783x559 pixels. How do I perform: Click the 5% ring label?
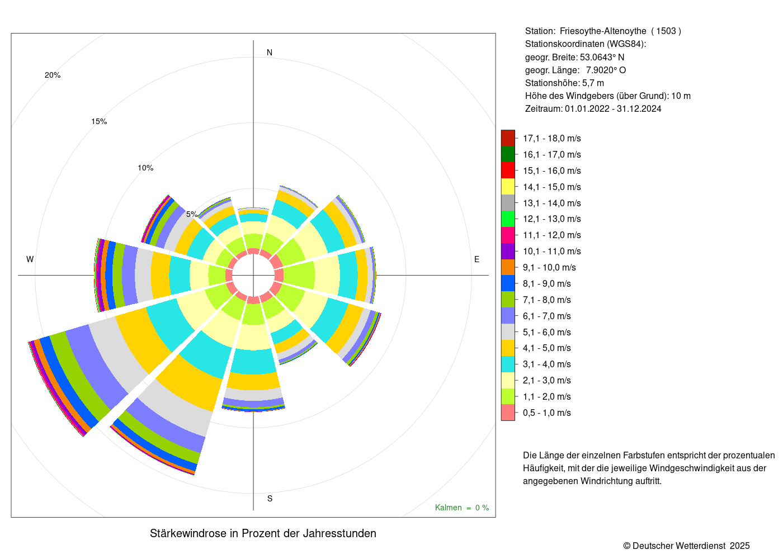point(192,214)
